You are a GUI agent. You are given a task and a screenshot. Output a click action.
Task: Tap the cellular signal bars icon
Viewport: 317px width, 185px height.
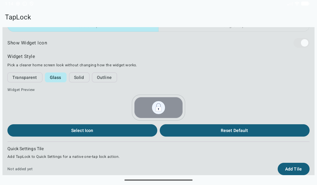[x=290, y=4]
